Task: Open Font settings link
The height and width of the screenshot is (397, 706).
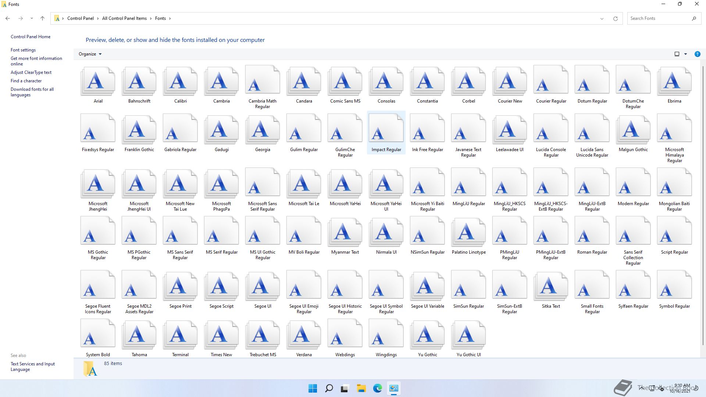Action: [x=23, y=50]
